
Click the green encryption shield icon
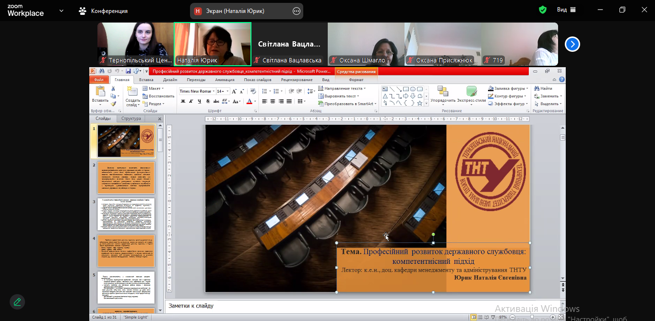(x=543, y=10)
